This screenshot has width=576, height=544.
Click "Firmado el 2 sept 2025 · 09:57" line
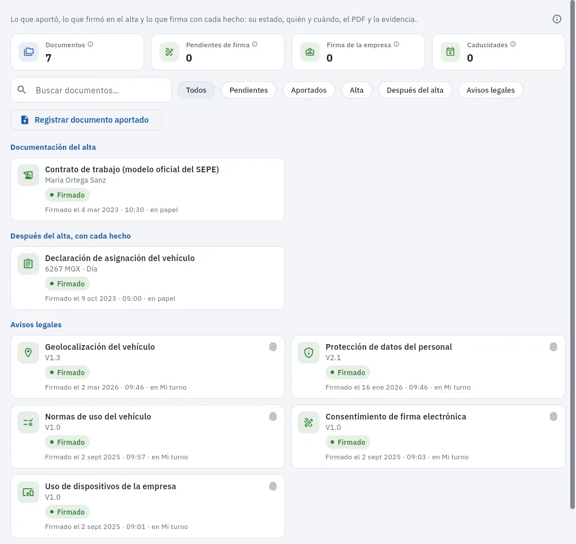[116, 457]
